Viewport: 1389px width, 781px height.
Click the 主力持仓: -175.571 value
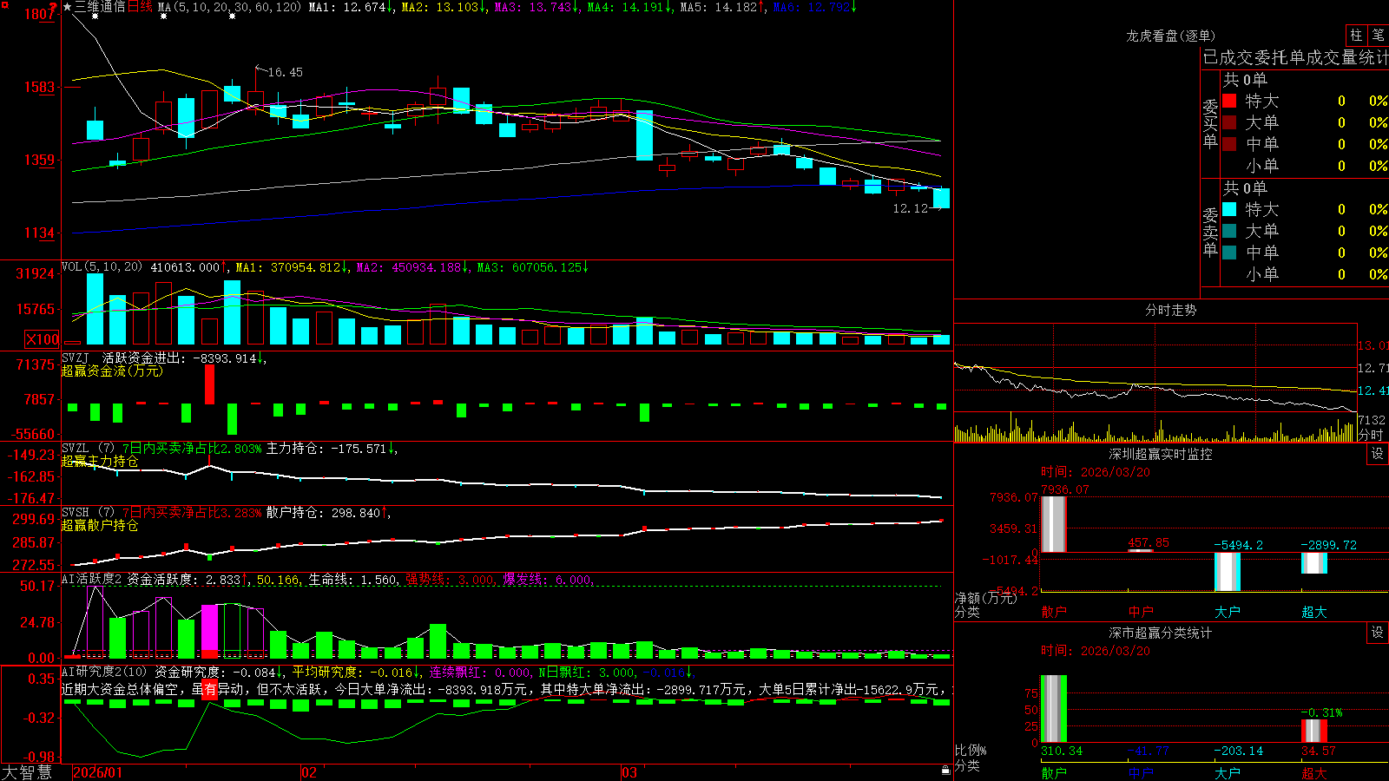click(x=329, y=448)
